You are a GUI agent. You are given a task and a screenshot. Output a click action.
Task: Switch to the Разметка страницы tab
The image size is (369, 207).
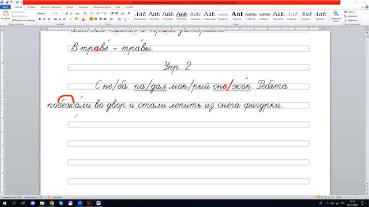[x=51, y=7]
